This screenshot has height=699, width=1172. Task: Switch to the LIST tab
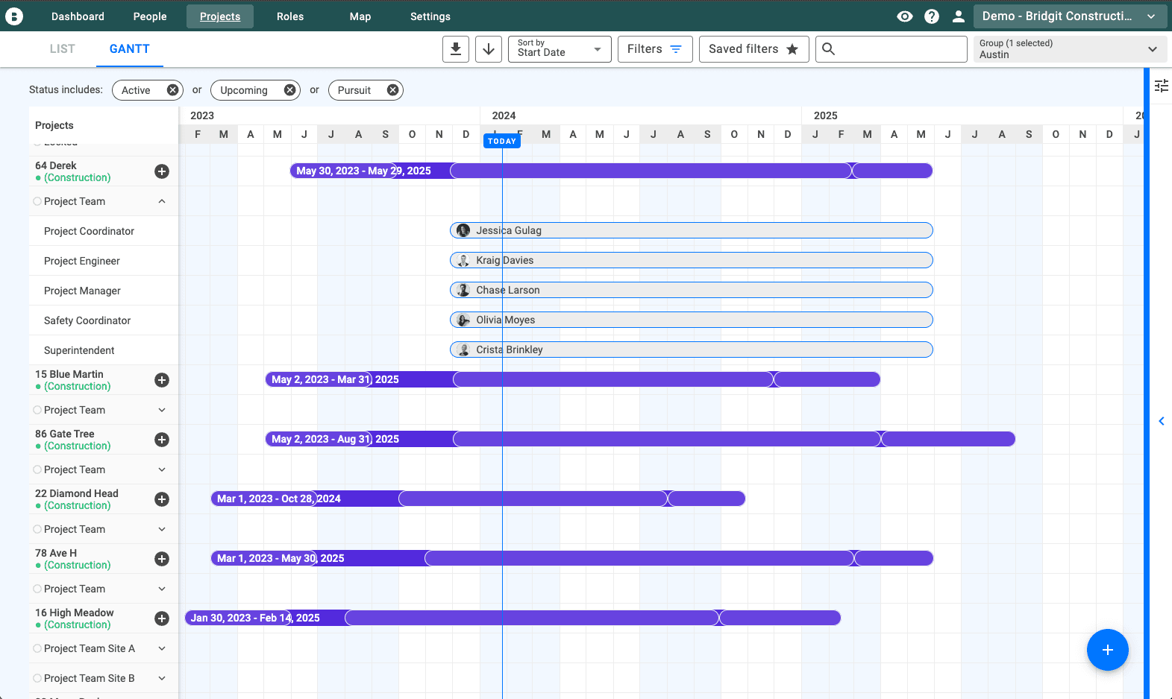point(63,49)
